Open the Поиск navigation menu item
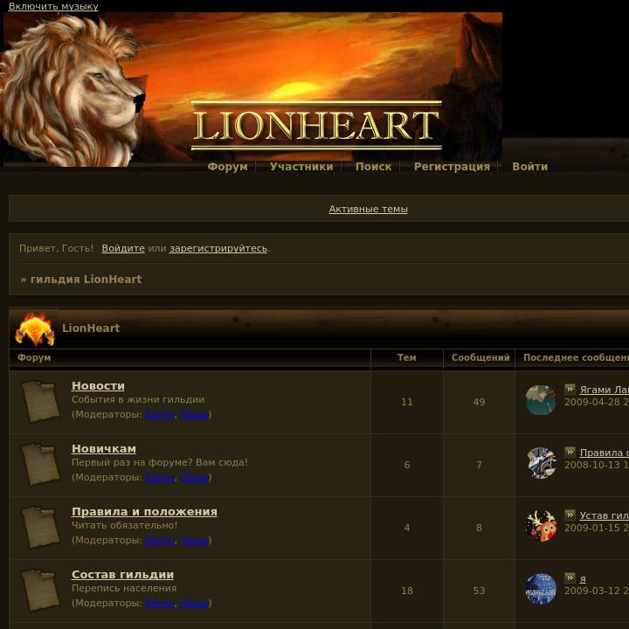Screen dimensions: 629x629 coord(373,167)
